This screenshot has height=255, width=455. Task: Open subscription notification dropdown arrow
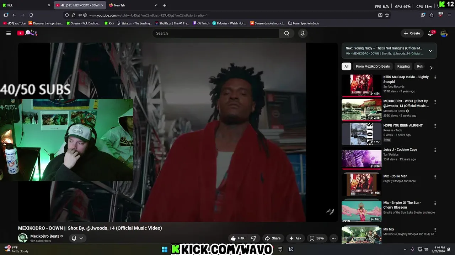click(x=81, y=238)
